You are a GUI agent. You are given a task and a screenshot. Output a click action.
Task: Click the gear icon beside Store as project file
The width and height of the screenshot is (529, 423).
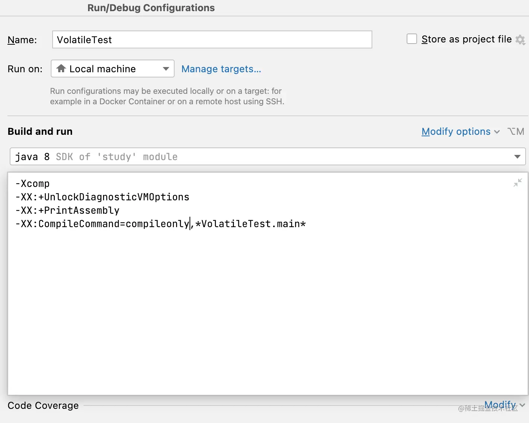(520, 39)
